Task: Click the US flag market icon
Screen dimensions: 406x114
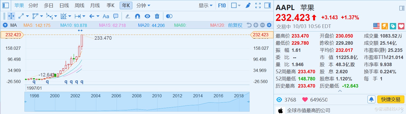Action: pos(376,26)
